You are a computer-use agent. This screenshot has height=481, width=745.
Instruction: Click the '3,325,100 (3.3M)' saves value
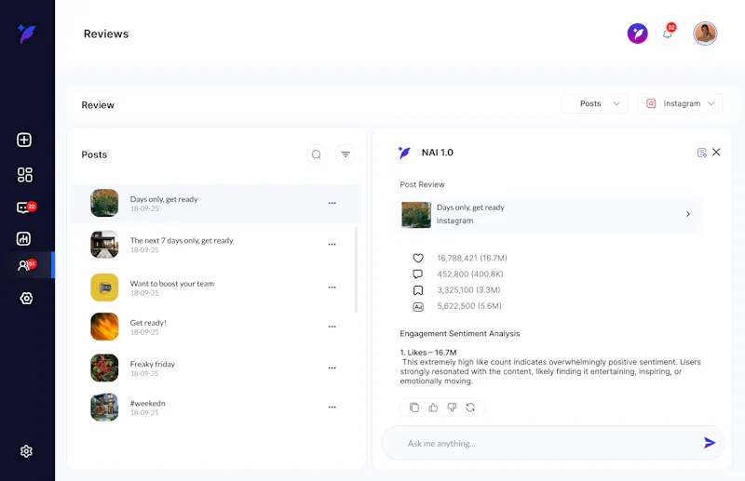(468, 290)
